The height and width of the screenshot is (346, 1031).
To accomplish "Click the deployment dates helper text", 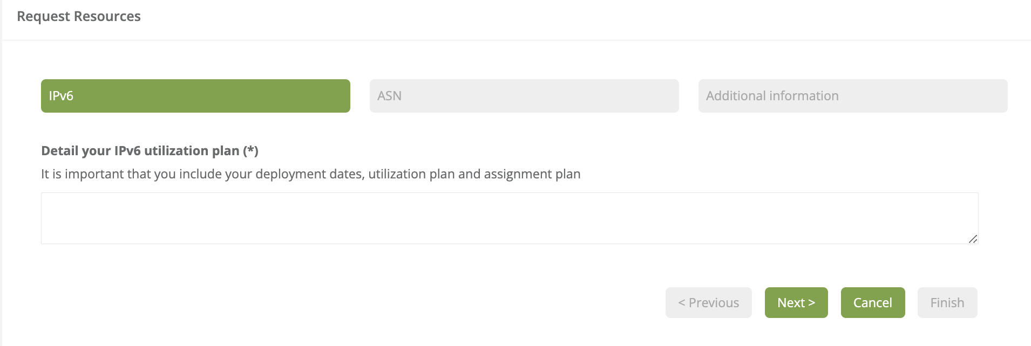I will pos(310,174).
